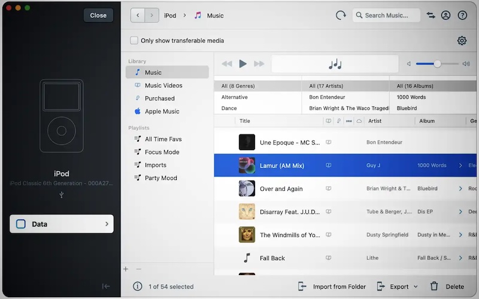This screenshot has height=299, width=479.
Task: Expand chevron on the Bluebird row
Action: pyautogui.click(x=460, y=188)
